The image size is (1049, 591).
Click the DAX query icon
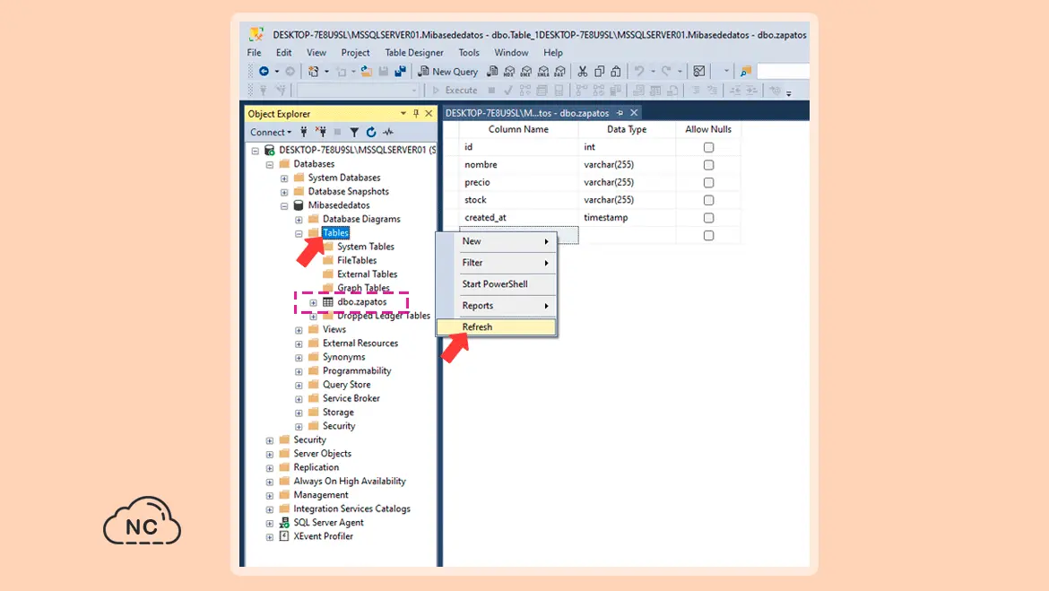click(560, 71)
